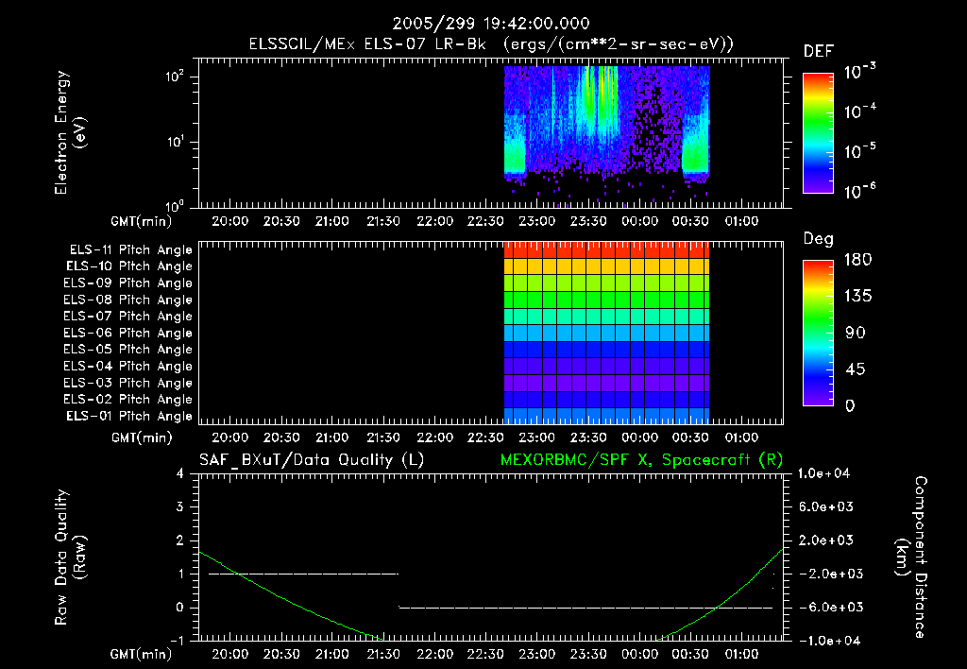
Task: Click the 45 degree scale value
Action: coord(856,369)
